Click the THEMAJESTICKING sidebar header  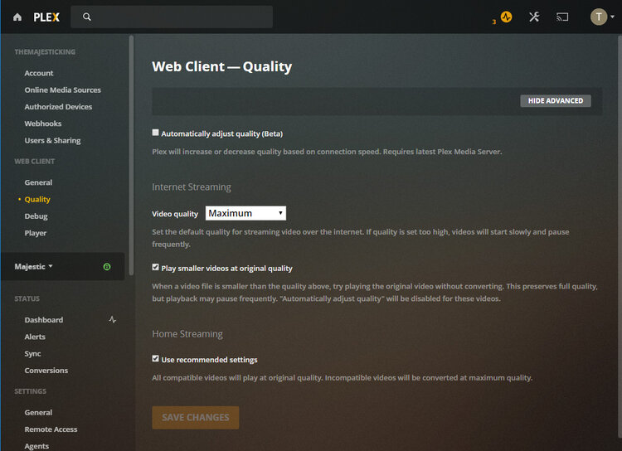45,52
